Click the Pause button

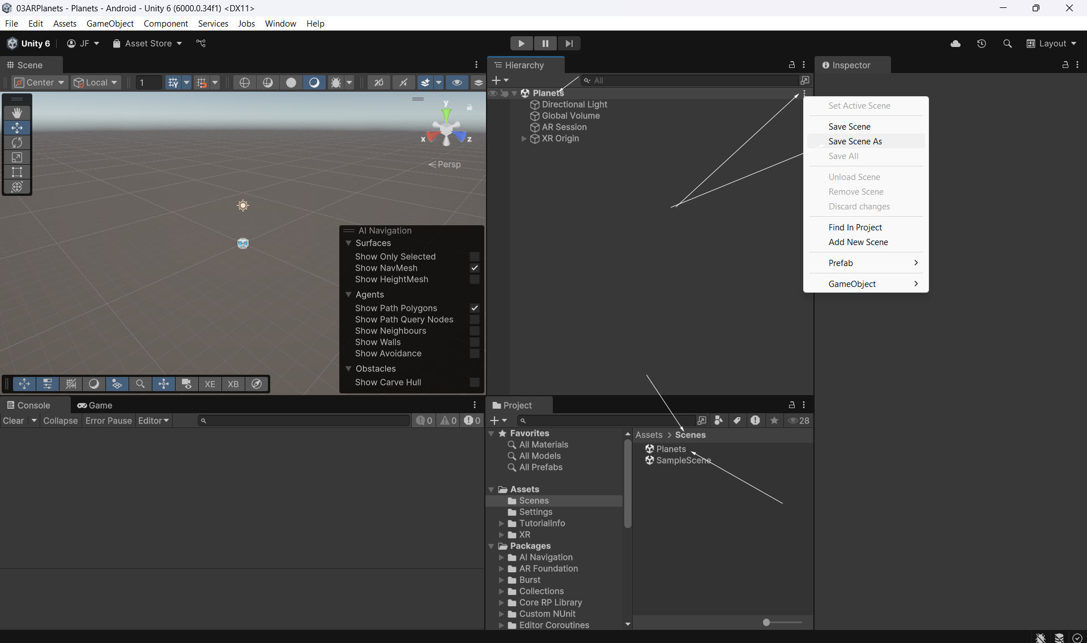point(545,44)
